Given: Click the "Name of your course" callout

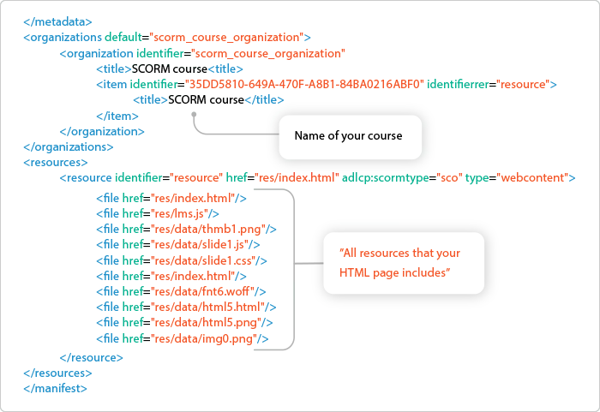Looking at the screenshot, I should point(351,137).
